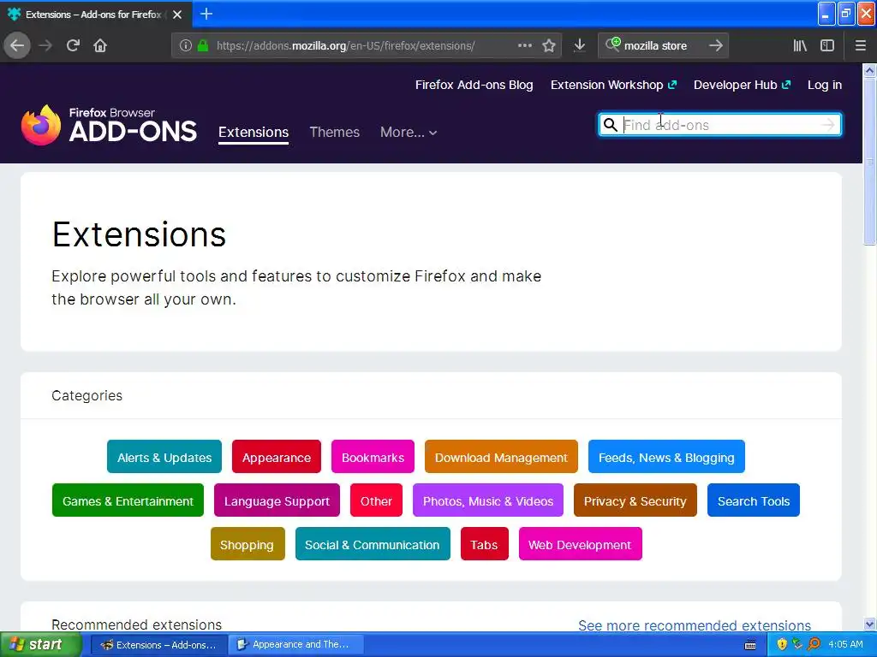Submit add-ons search arrow button

(x=828, y=125)
